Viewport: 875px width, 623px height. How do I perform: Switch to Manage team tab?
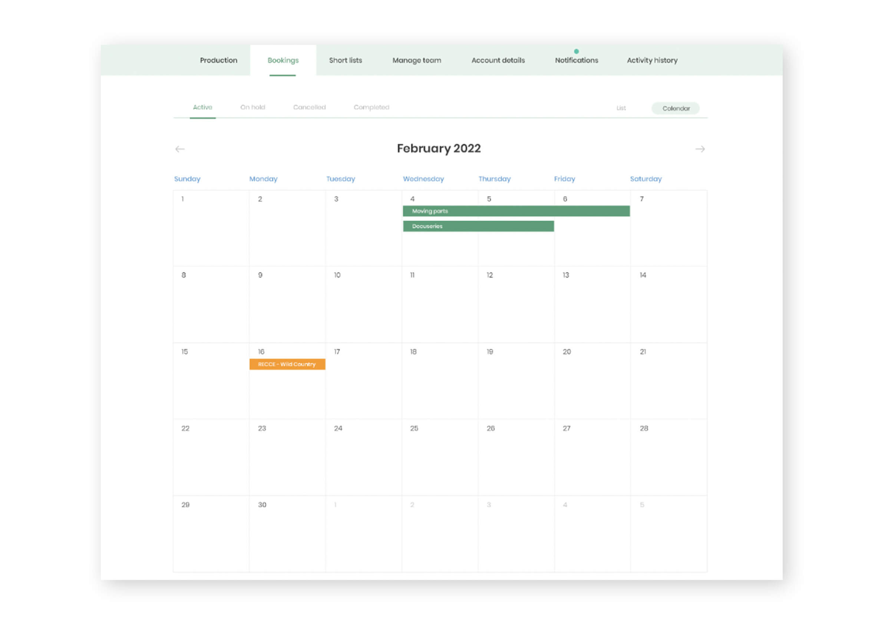tap(417, 60)
